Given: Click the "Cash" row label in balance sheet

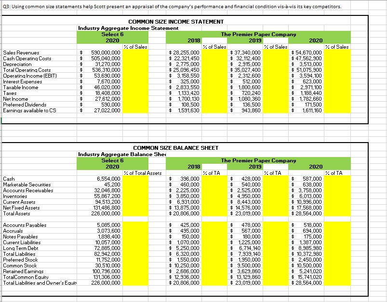Looking at the screenshot, I should click(8, 179).
